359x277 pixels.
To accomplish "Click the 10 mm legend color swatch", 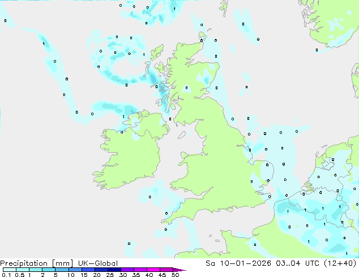I will click(x=75, y=270).
